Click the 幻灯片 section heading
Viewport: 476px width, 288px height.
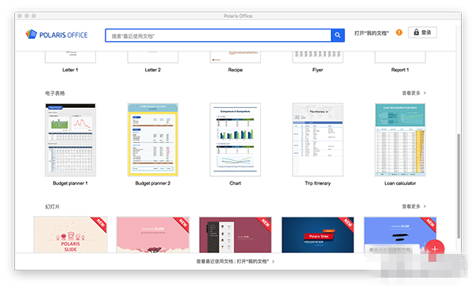point(52,206)
